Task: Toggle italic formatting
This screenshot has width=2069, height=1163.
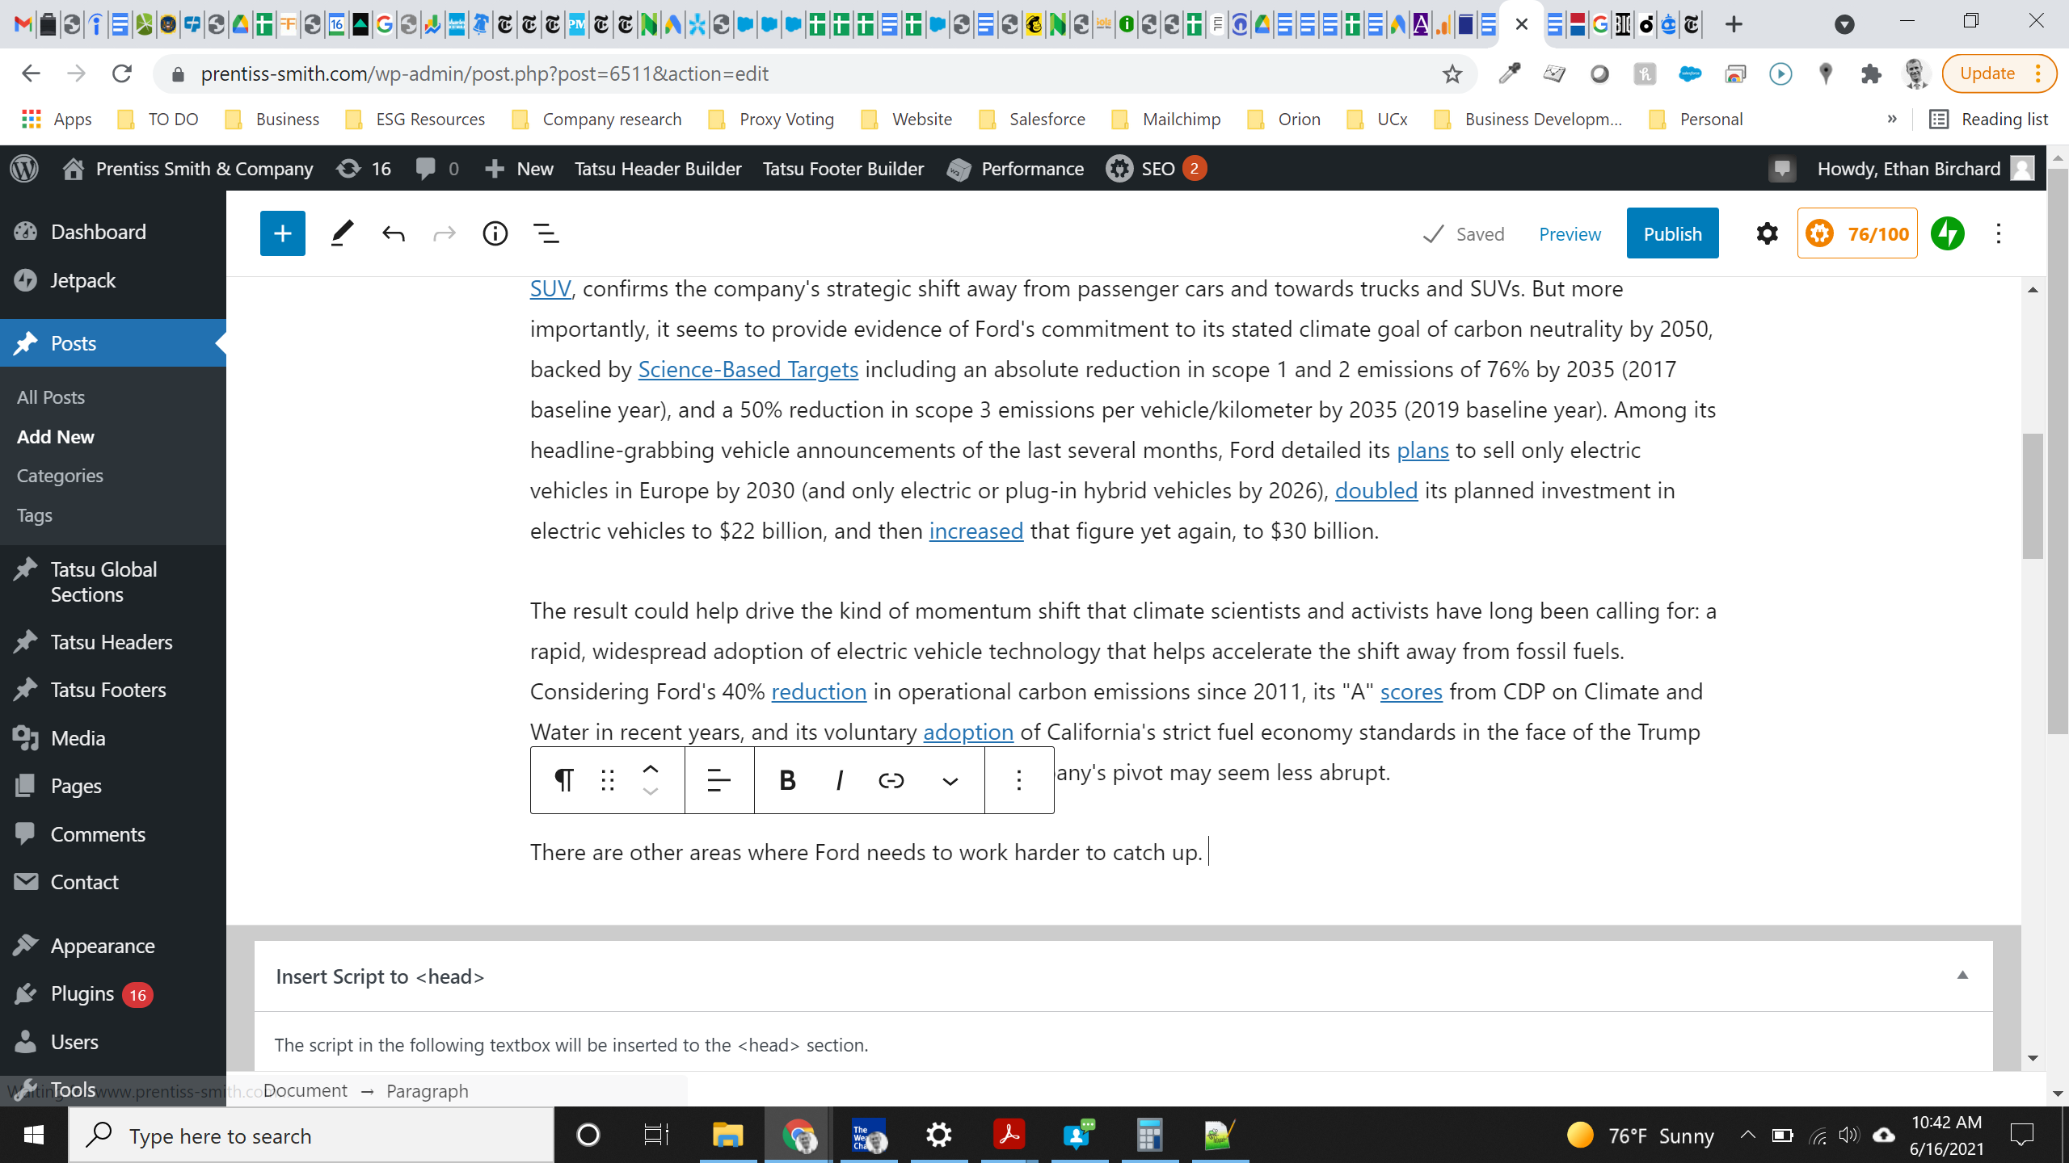Action: click(840, 780)
